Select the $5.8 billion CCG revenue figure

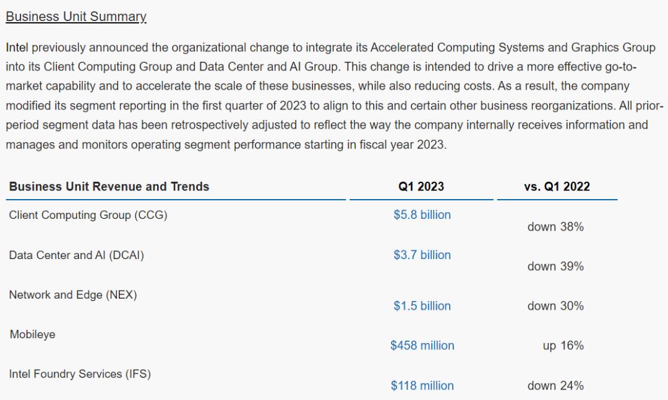422,215
